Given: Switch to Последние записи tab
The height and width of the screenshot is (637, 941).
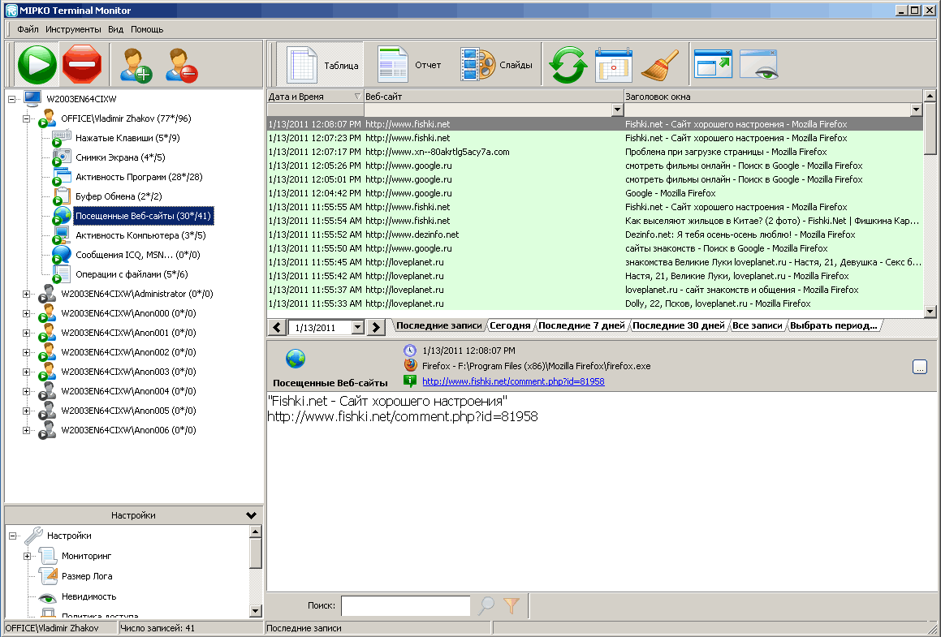Looking at the screenshot, I should pos(438,325).
